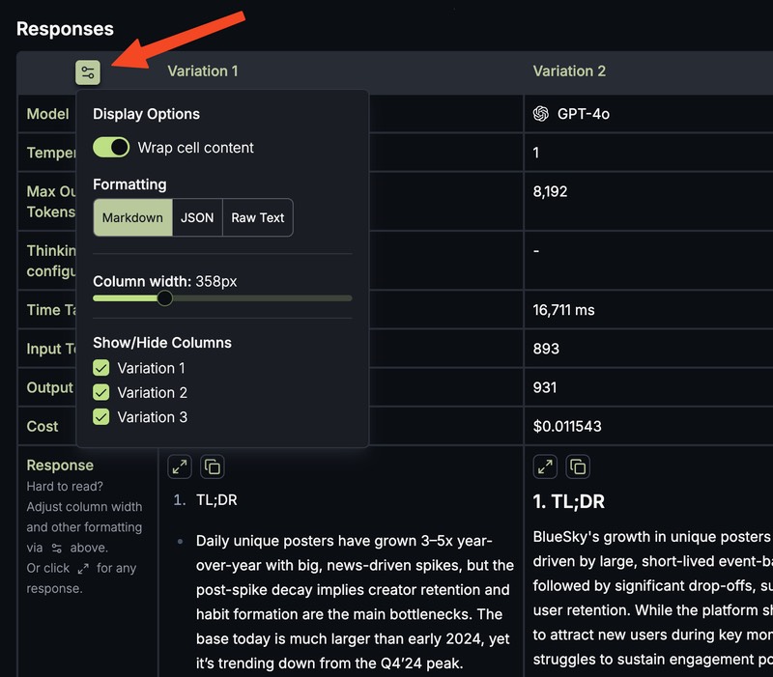Disable Wrap cell content
This screenshot has width=773, height=677.
111,147
